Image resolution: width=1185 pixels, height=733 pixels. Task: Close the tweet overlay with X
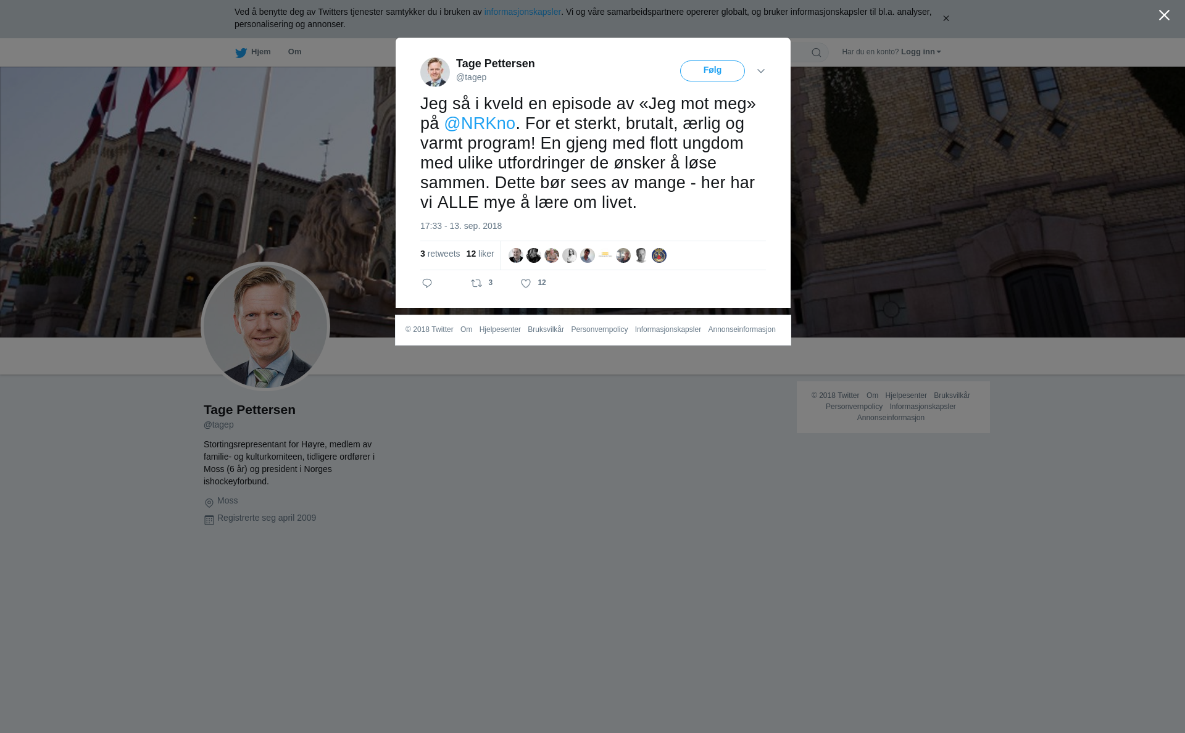coord(1164,15)
